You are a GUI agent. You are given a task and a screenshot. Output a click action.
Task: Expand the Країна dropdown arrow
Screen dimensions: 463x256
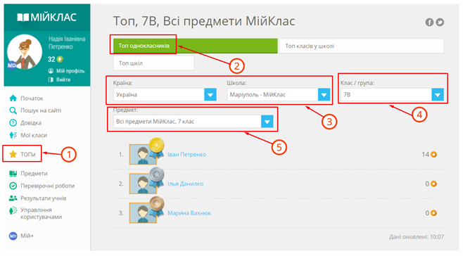coord(210,95)
